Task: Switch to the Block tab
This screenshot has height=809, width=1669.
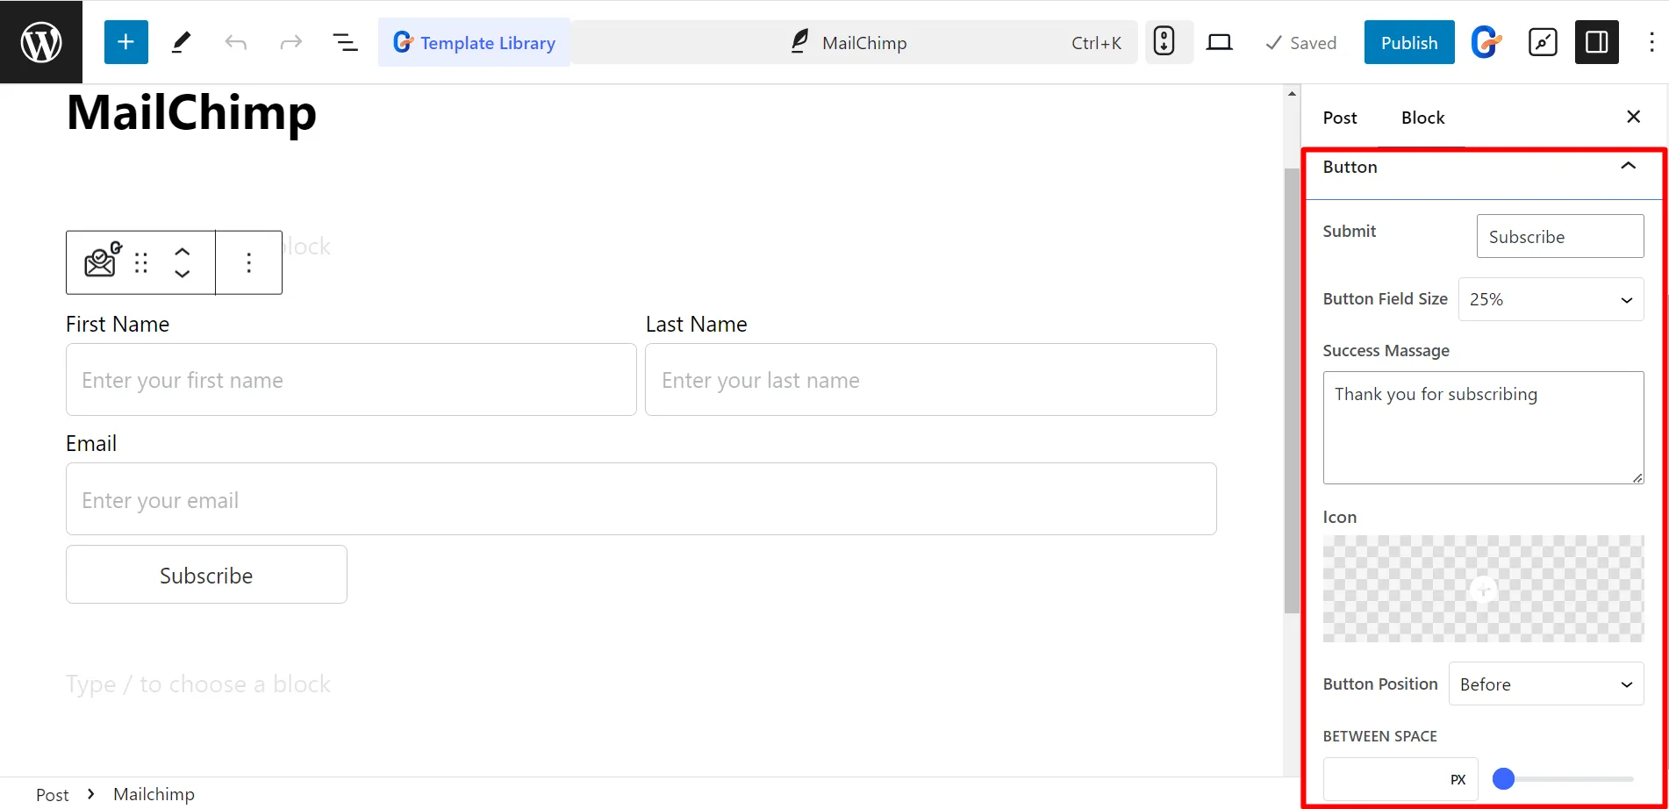Action: click(1422, 118)
